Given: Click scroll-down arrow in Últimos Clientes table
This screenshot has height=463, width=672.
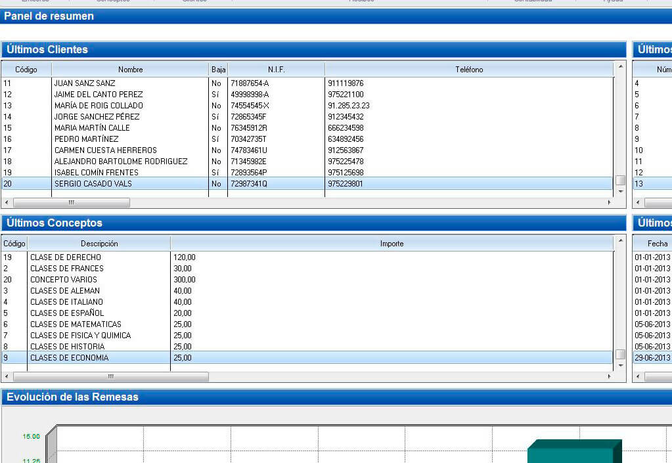Looking at the screenshot, I should pyautogui.click(x=620, y=191).
